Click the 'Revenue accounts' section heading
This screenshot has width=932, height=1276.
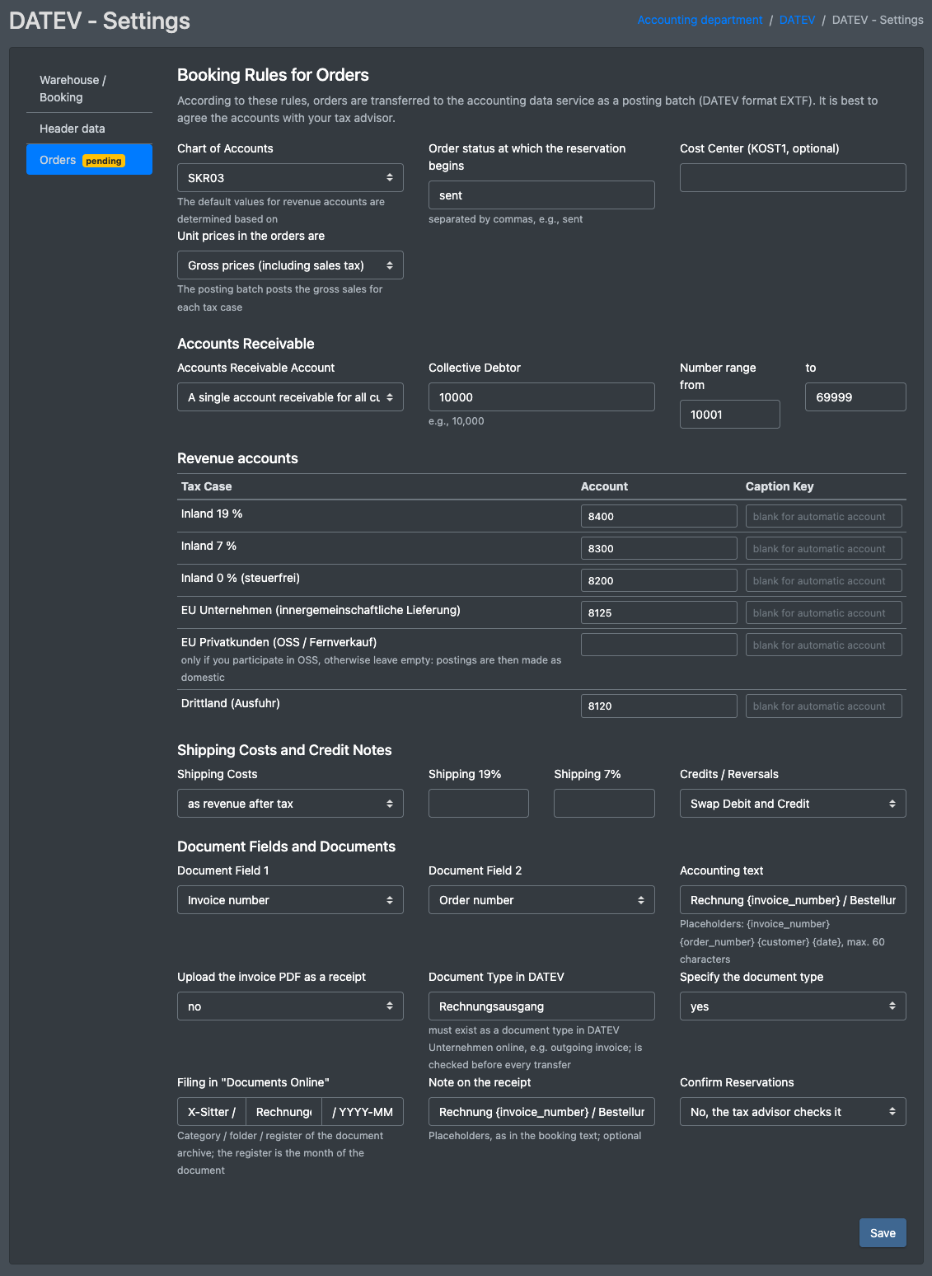pyautogui.click(x=237, y=458)
